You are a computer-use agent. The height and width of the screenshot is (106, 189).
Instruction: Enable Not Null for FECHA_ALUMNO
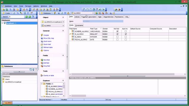click(x=117, y=39)
